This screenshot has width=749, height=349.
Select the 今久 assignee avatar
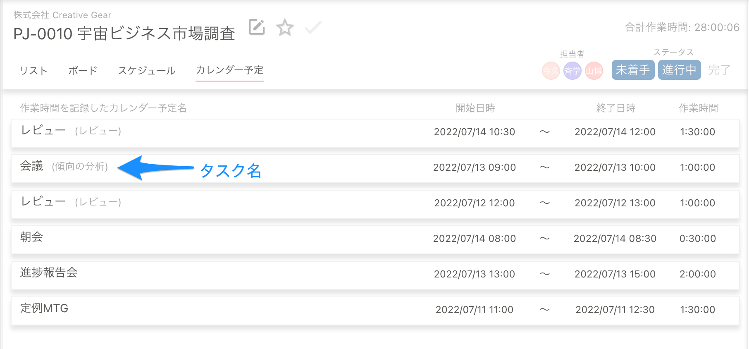(x=551, y=70)
